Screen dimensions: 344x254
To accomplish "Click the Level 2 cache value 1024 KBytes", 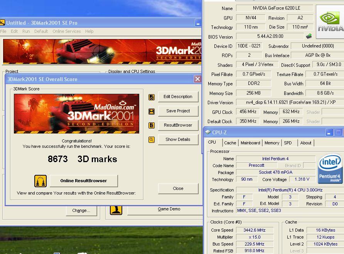I will [x=325, y=244].
